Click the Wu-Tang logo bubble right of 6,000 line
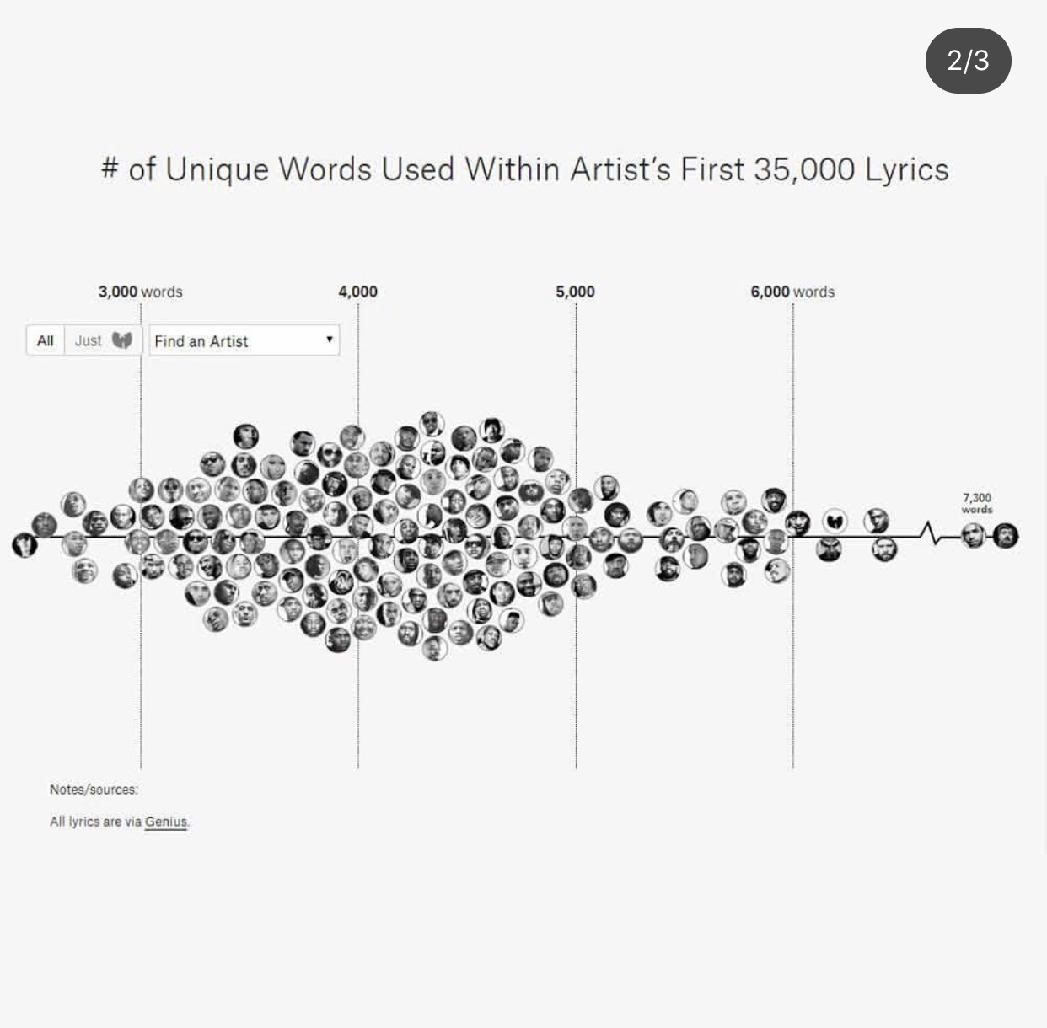1047x1028 pixels. click(835, 521)
